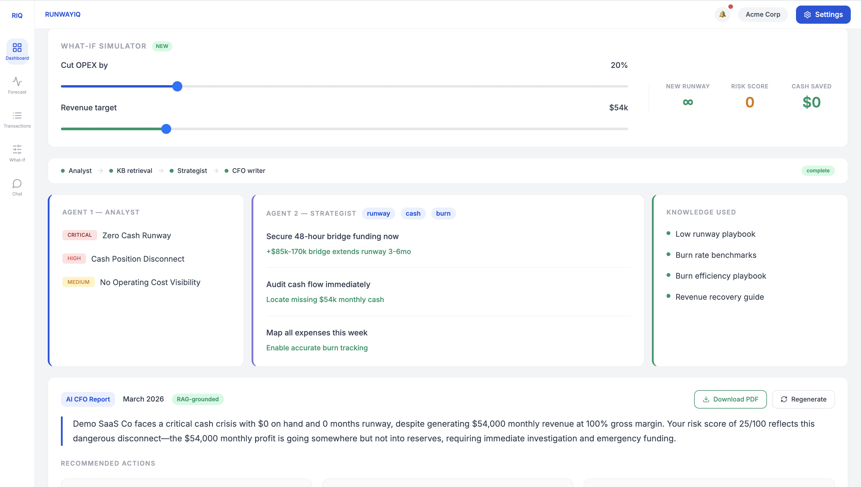Screen dimensions: 861x487
Task: Open the Zero Cash Runway critical finding
Action: click(136, 236)
